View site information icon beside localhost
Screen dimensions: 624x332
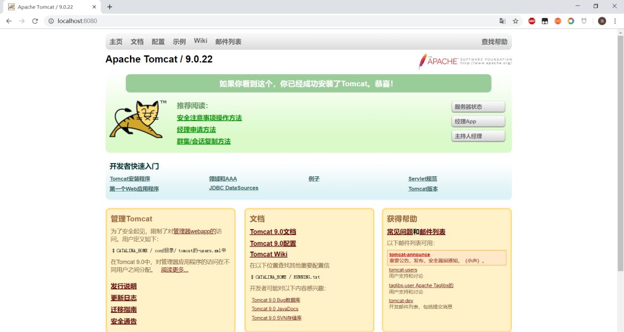tap(51, 21)
